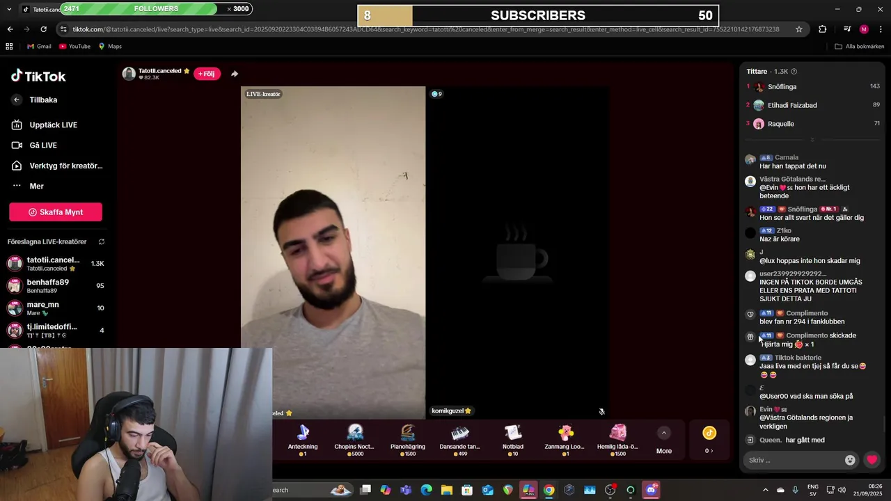Click the TikTok logo
Image resolution: width=891 pixels, height=501 pixels.
38,76
